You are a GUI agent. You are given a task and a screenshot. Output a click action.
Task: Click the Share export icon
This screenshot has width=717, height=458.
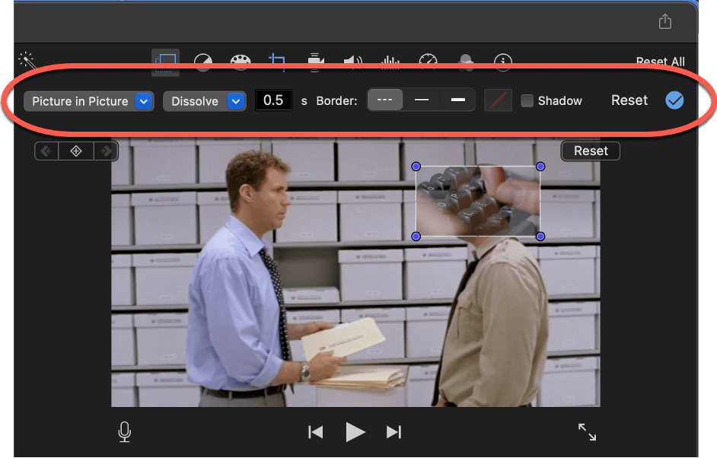(x=665, y=21)
